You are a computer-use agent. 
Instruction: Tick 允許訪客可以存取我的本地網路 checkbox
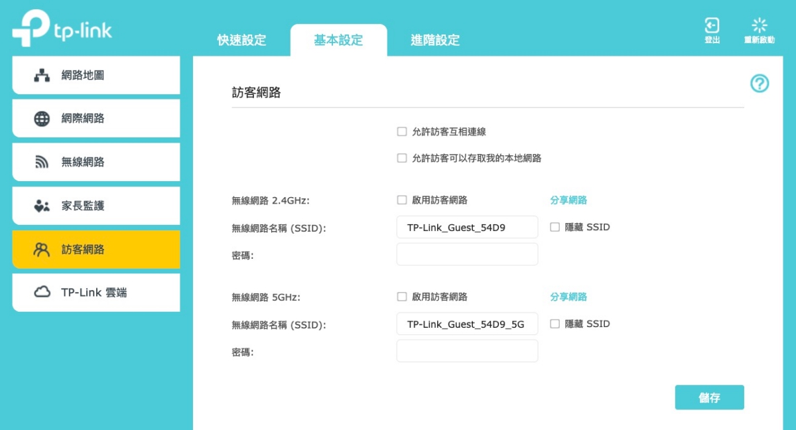(x=401, y=158)
